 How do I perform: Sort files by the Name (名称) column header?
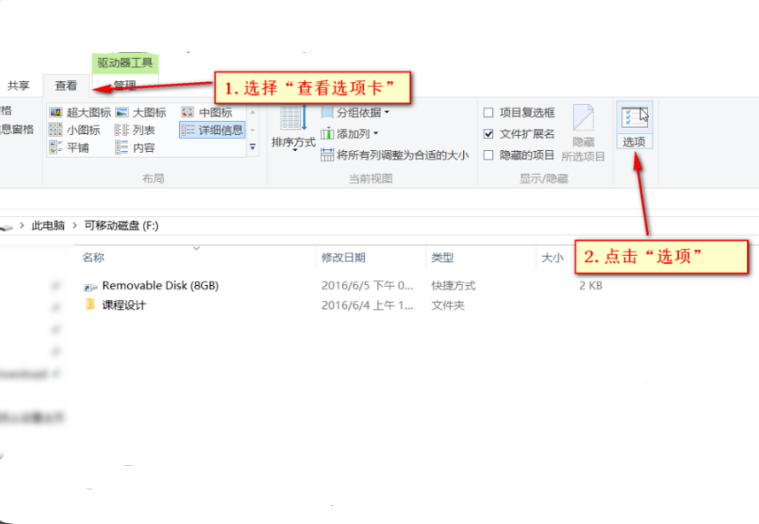click(92, 258)
